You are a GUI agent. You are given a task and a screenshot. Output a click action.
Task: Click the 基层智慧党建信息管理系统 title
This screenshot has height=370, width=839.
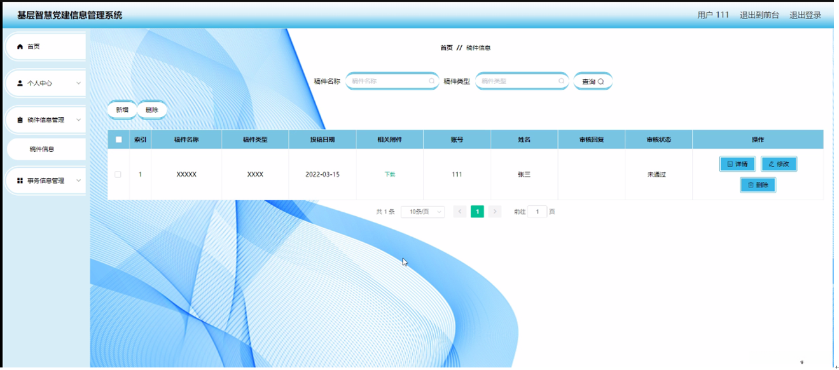point(70,15)
